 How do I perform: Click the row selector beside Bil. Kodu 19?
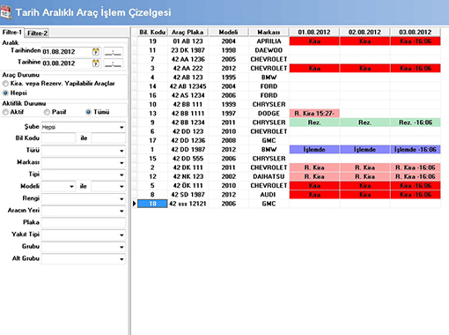click(135, 41)
